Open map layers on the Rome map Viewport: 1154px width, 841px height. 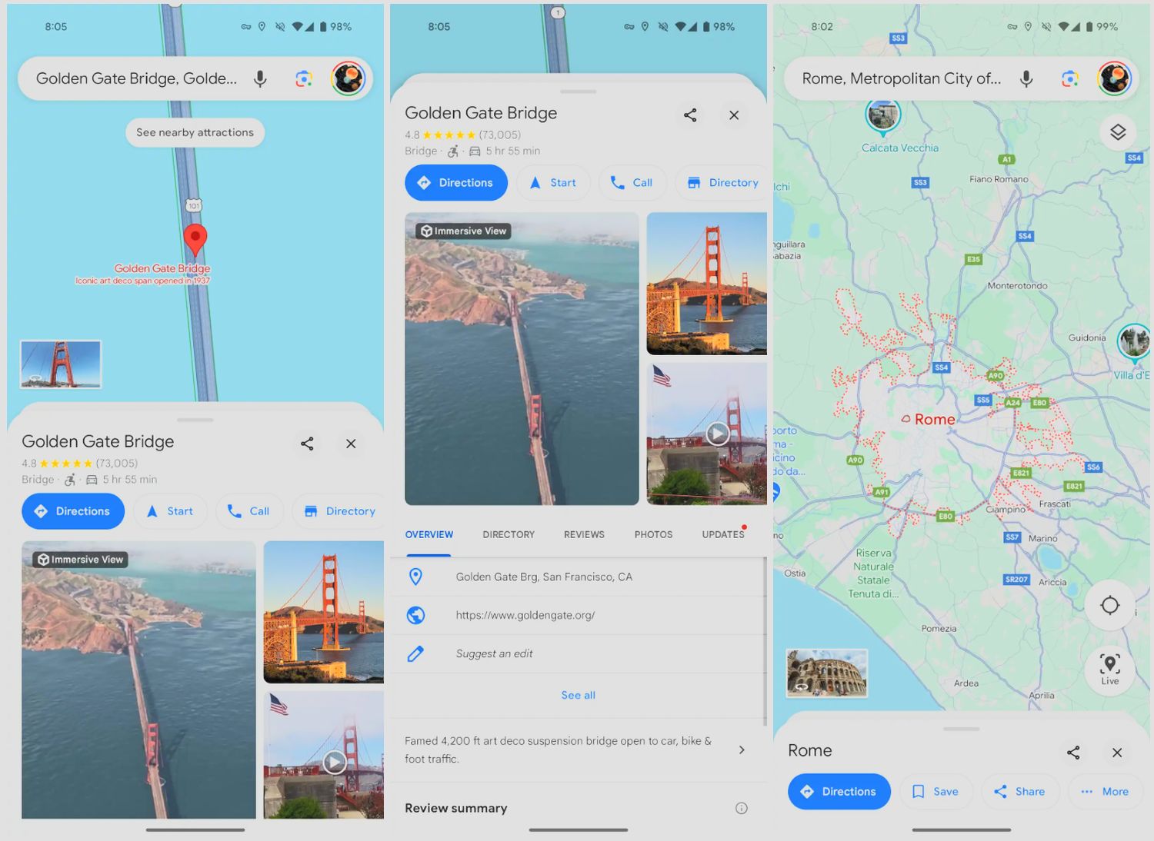point(1117,132)
